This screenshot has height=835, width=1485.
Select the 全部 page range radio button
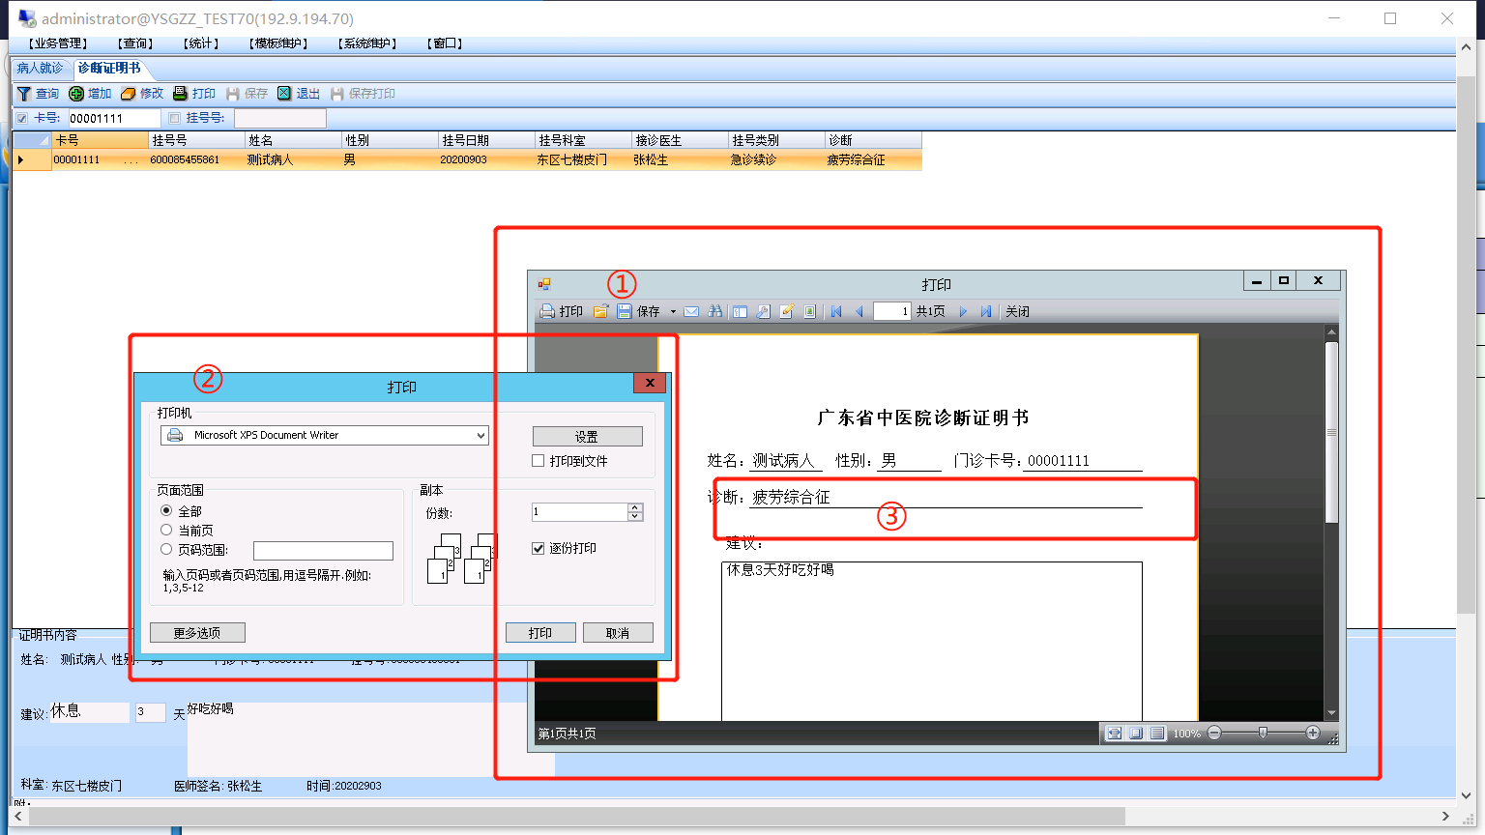166,510
